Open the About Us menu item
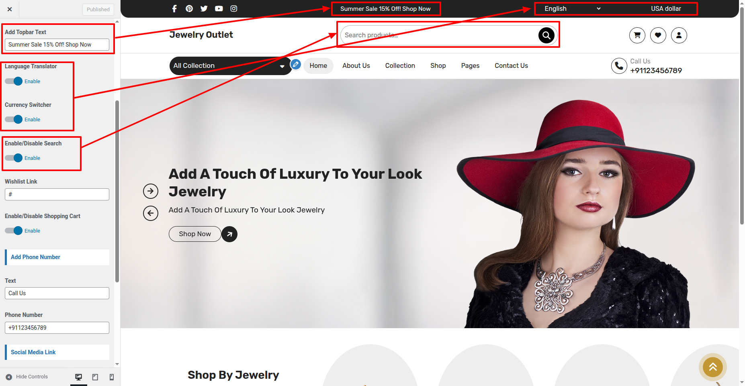 pos(356,66)
